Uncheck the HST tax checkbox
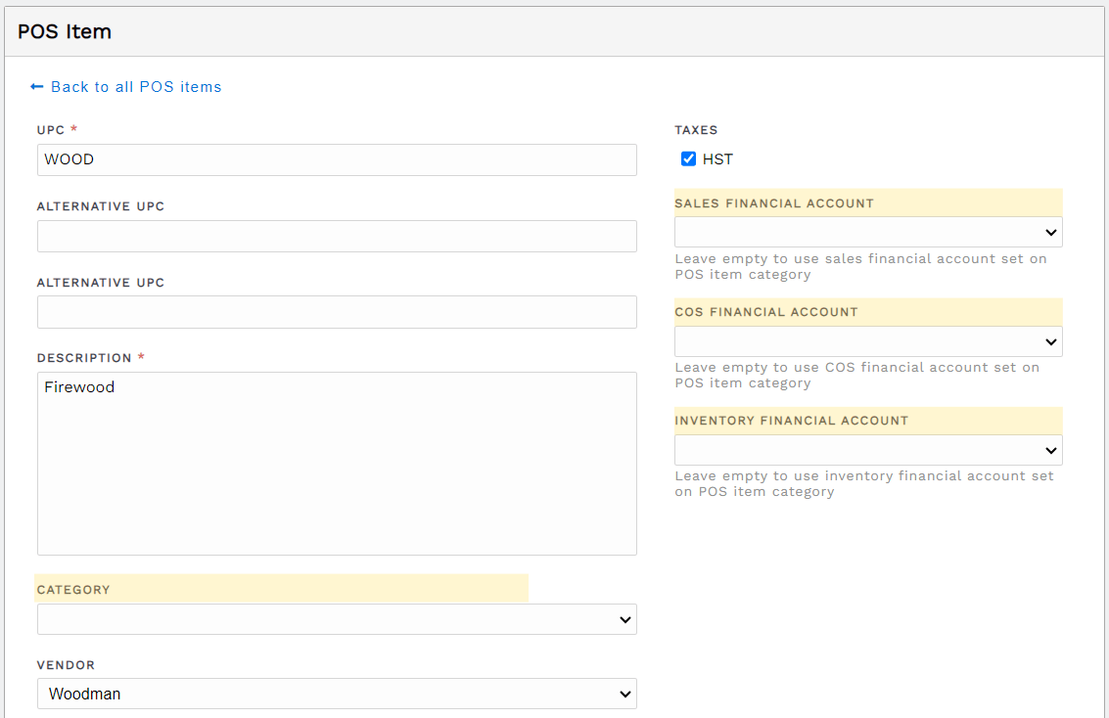Image resolution: width=1109 pixels, height=718 pixels. [688, 159]
